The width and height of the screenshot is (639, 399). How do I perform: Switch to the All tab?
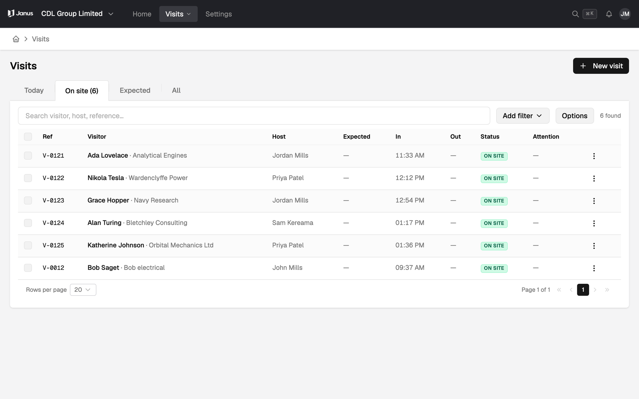click(x=176, y=90)
